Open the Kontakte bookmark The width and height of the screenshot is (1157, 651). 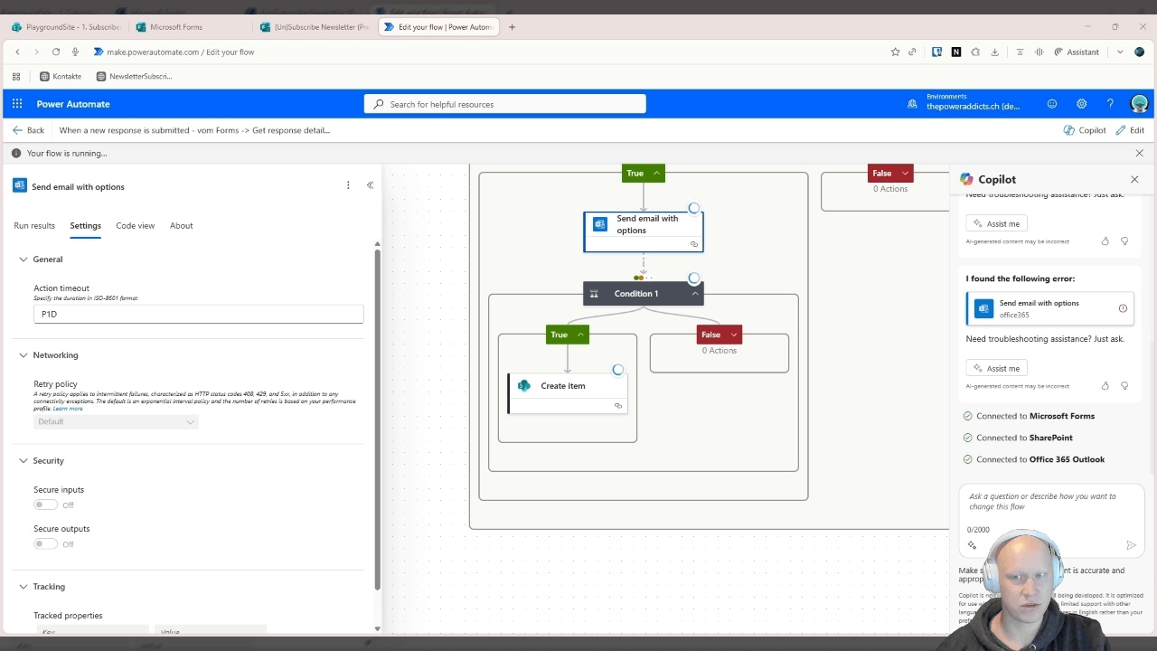(x=60, y=76)
